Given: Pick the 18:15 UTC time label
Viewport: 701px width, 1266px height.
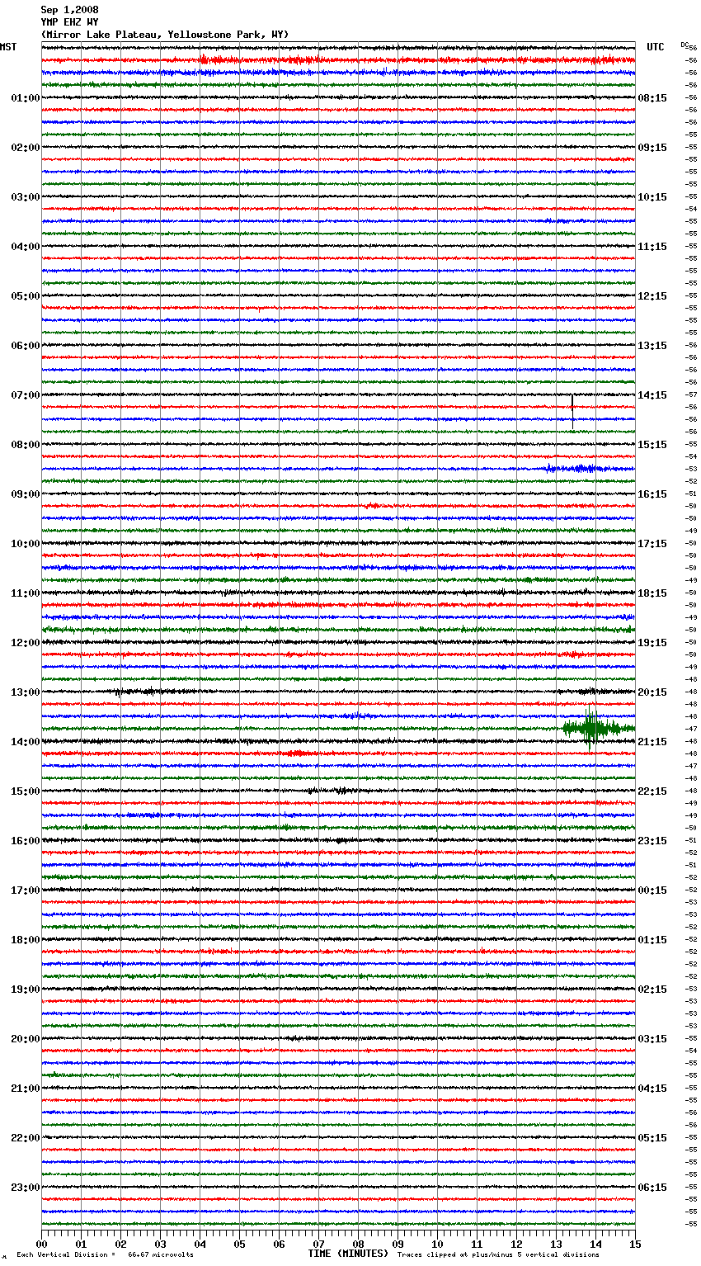Looking at the screenshot, I should tap(652, 593).
